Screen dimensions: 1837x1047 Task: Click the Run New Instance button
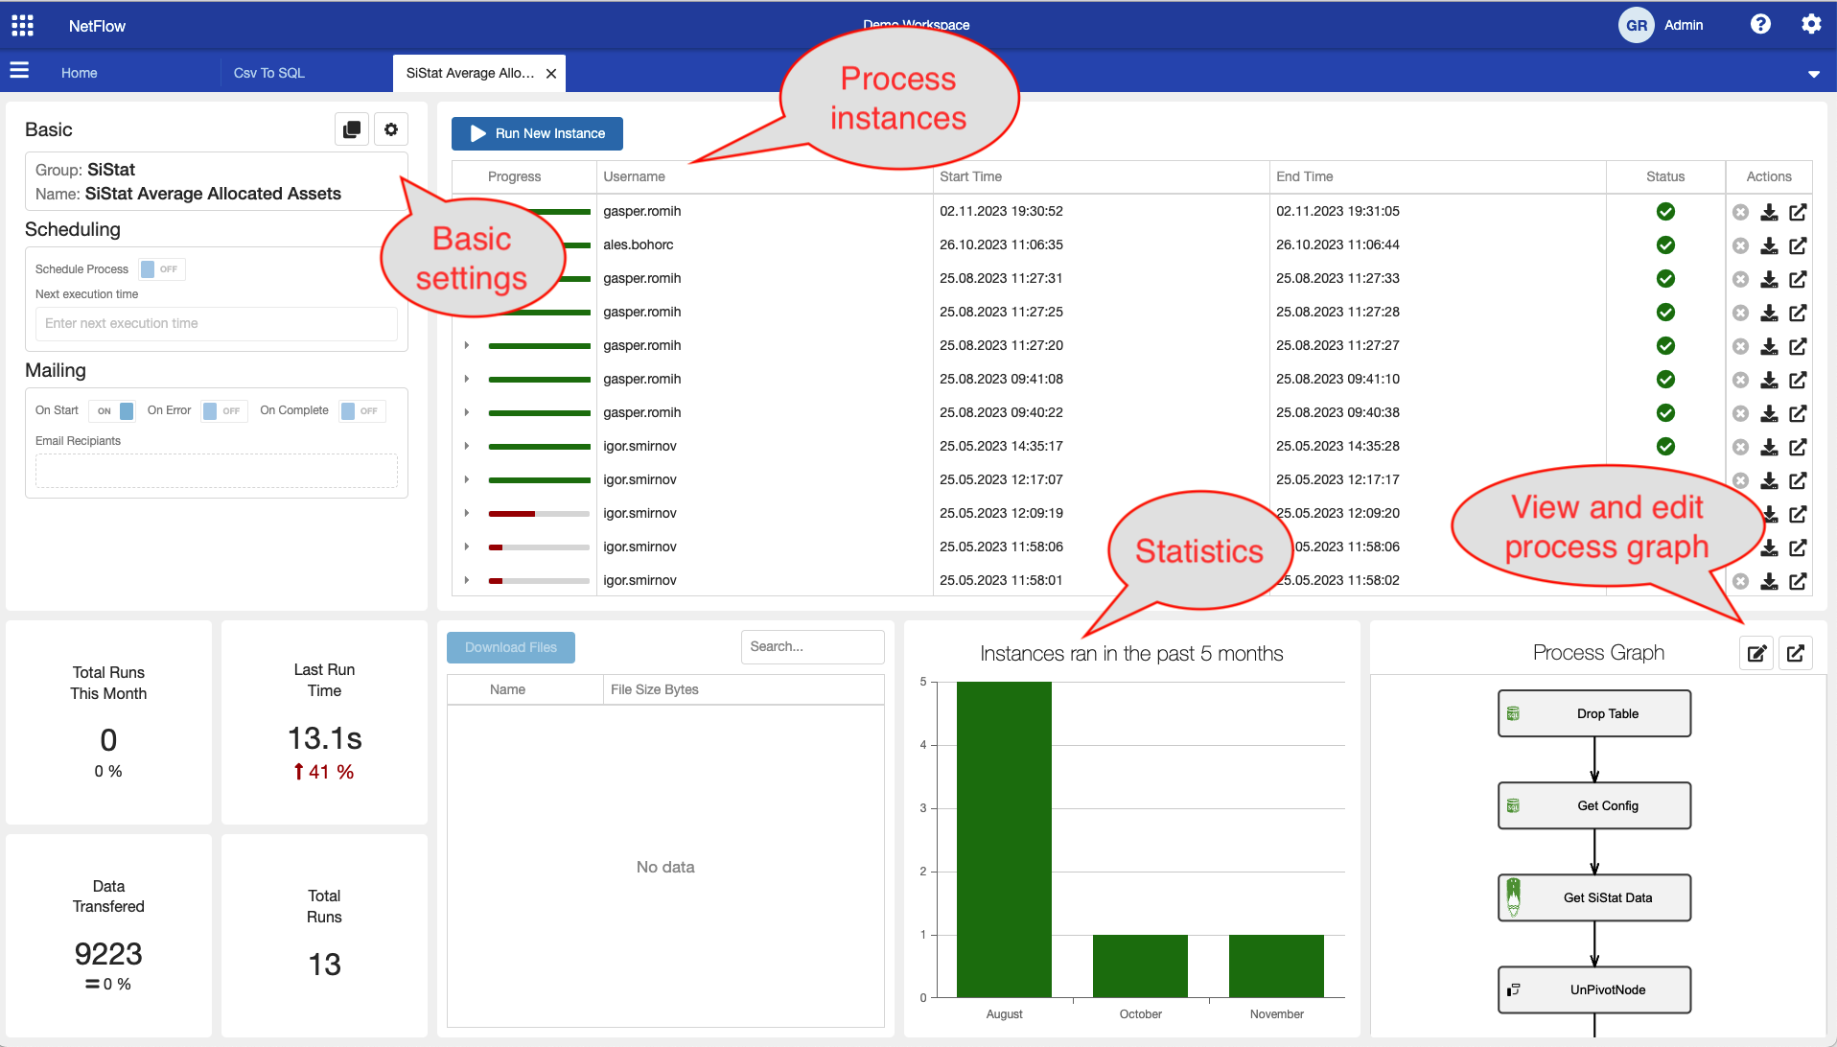coord(537,133)
